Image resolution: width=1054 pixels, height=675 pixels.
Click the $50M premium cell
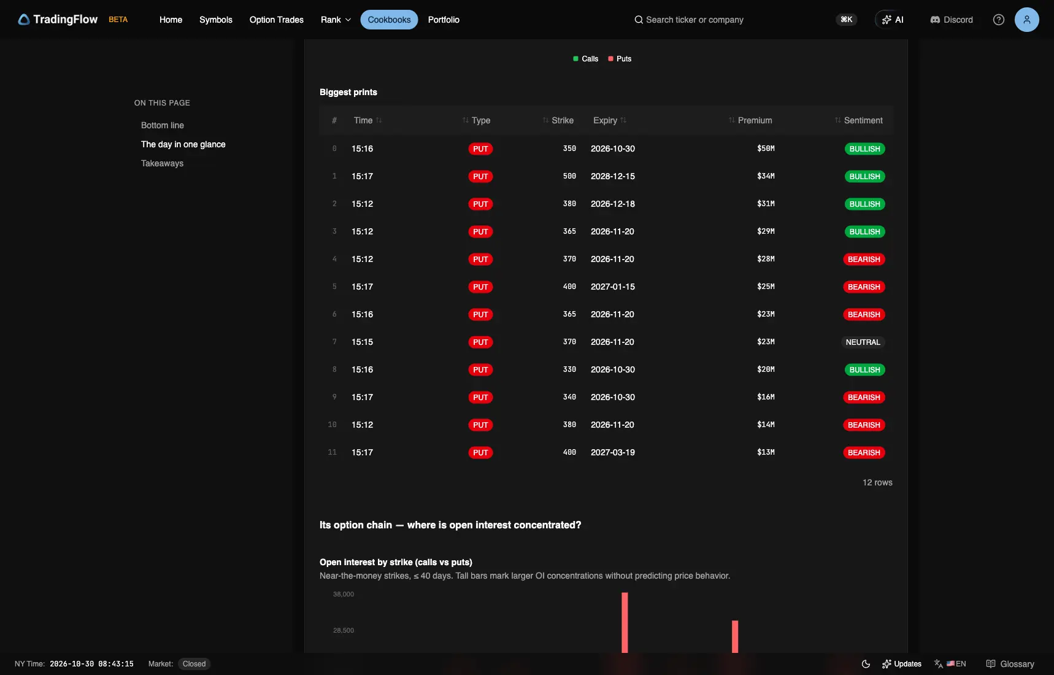(766, 148)
